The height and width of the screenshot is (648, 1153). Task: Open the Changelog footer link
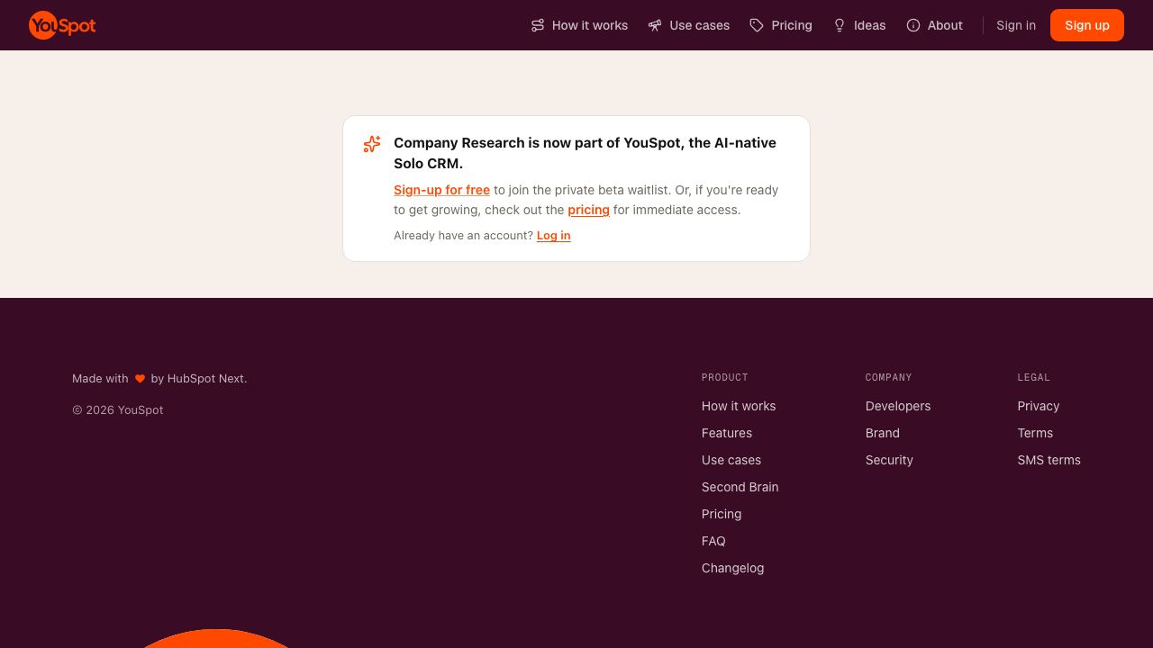tap(732, 568)
